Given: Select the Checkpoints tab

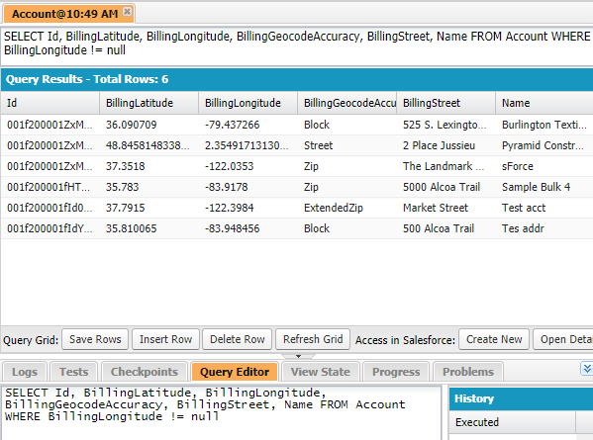Looking at the screenshot, I should click(145, 372).
